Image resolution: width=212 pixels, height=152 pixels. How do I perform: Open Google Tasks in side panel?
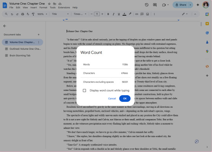[x=207, y=33]
